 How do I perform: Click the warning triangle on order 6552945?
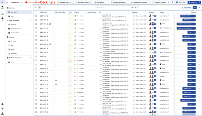(x=48, y=16)
